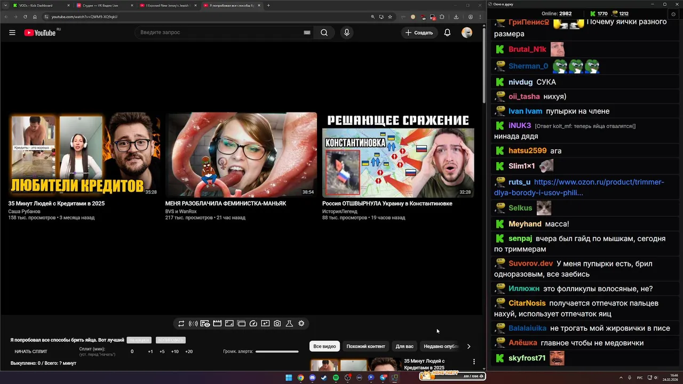Select the Для вас filter chip
This screenshot has width=683, height=384.
click(404, 346)
